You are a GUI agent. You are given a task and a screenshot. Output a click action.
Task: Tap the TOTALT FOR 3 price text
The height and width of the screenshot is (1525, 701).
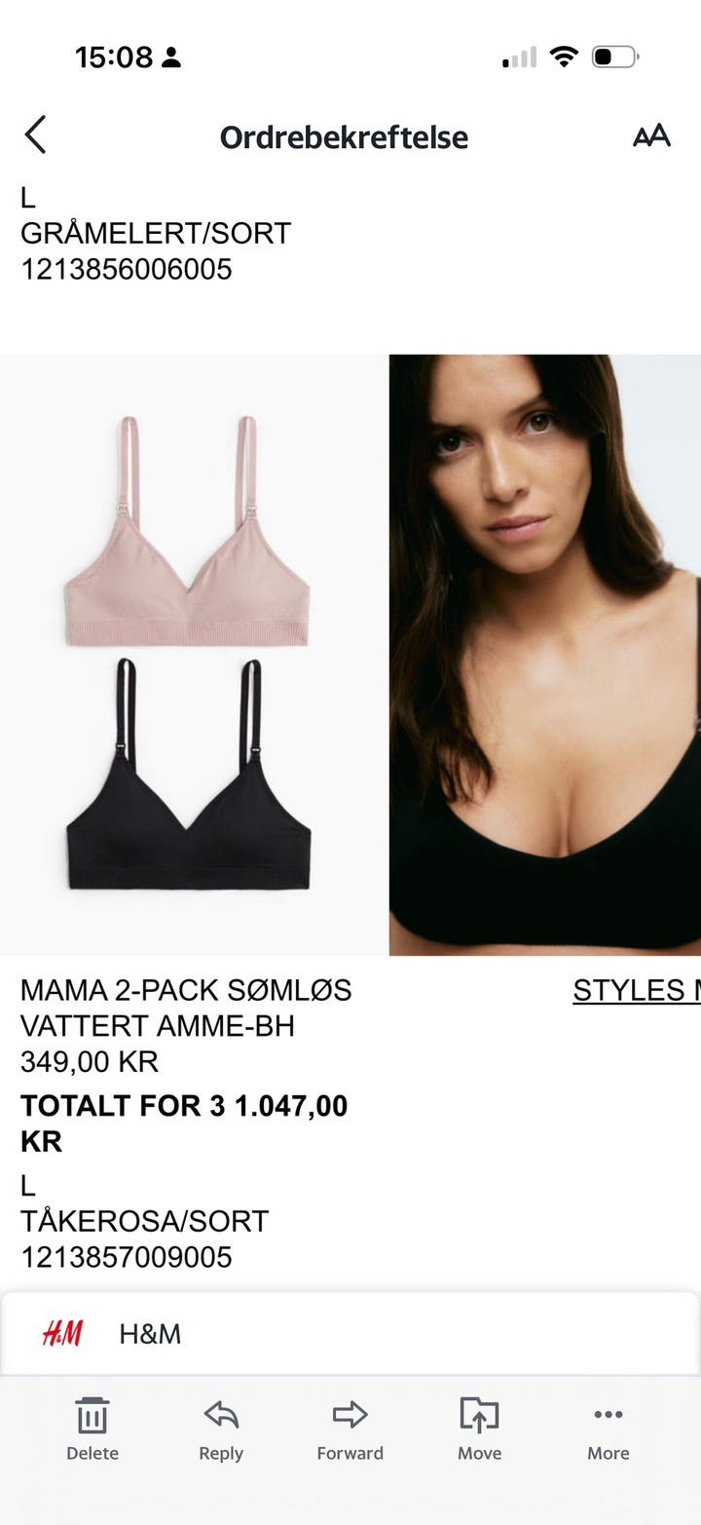(x=184, y=1124)
